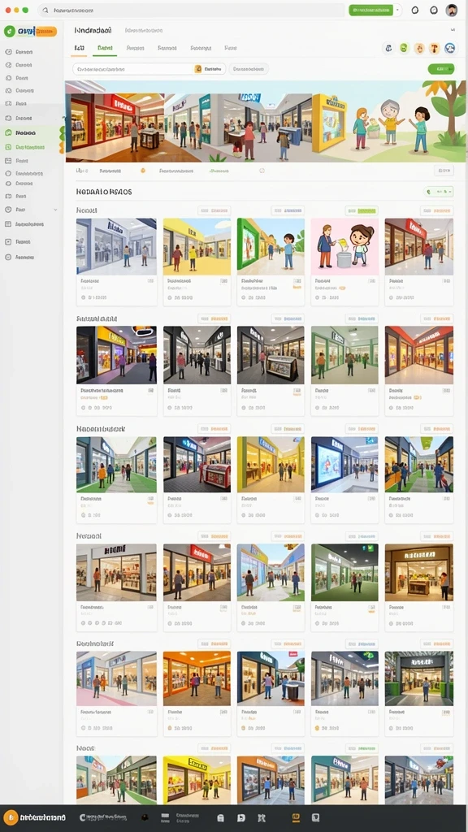The image size is (468, 832).
Task: Click the filter text field below the tabs
Action: 132,69
